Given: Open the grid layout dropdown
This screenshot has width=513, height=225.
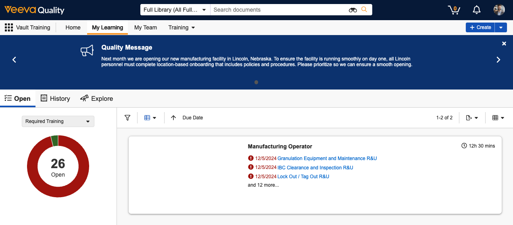Looking at the screenshot, I should coord(498,118).
